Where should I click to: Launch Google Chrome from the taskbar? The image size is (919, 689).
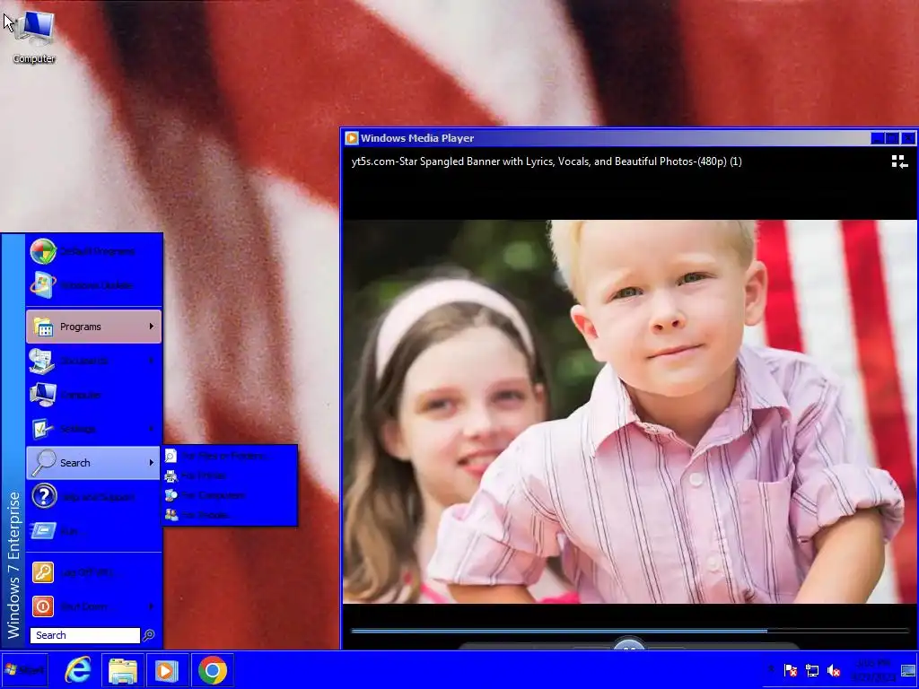[x=212, y=669]
